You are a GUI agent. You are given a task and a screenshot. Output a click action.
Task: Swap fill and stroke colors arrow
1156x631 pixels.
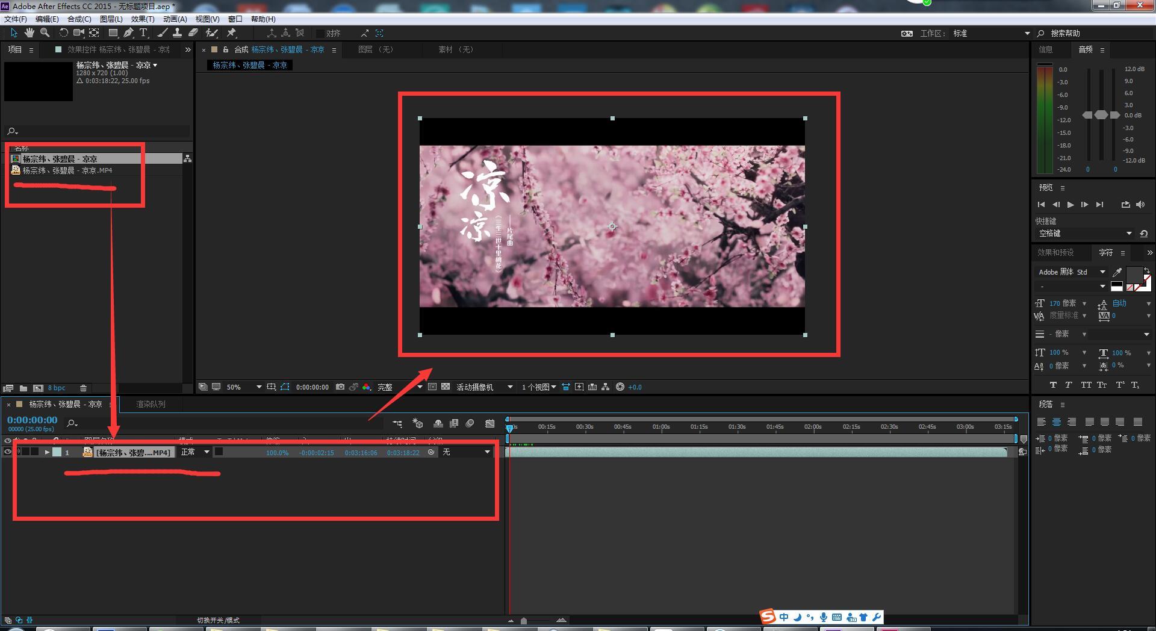coord(1147,270)
